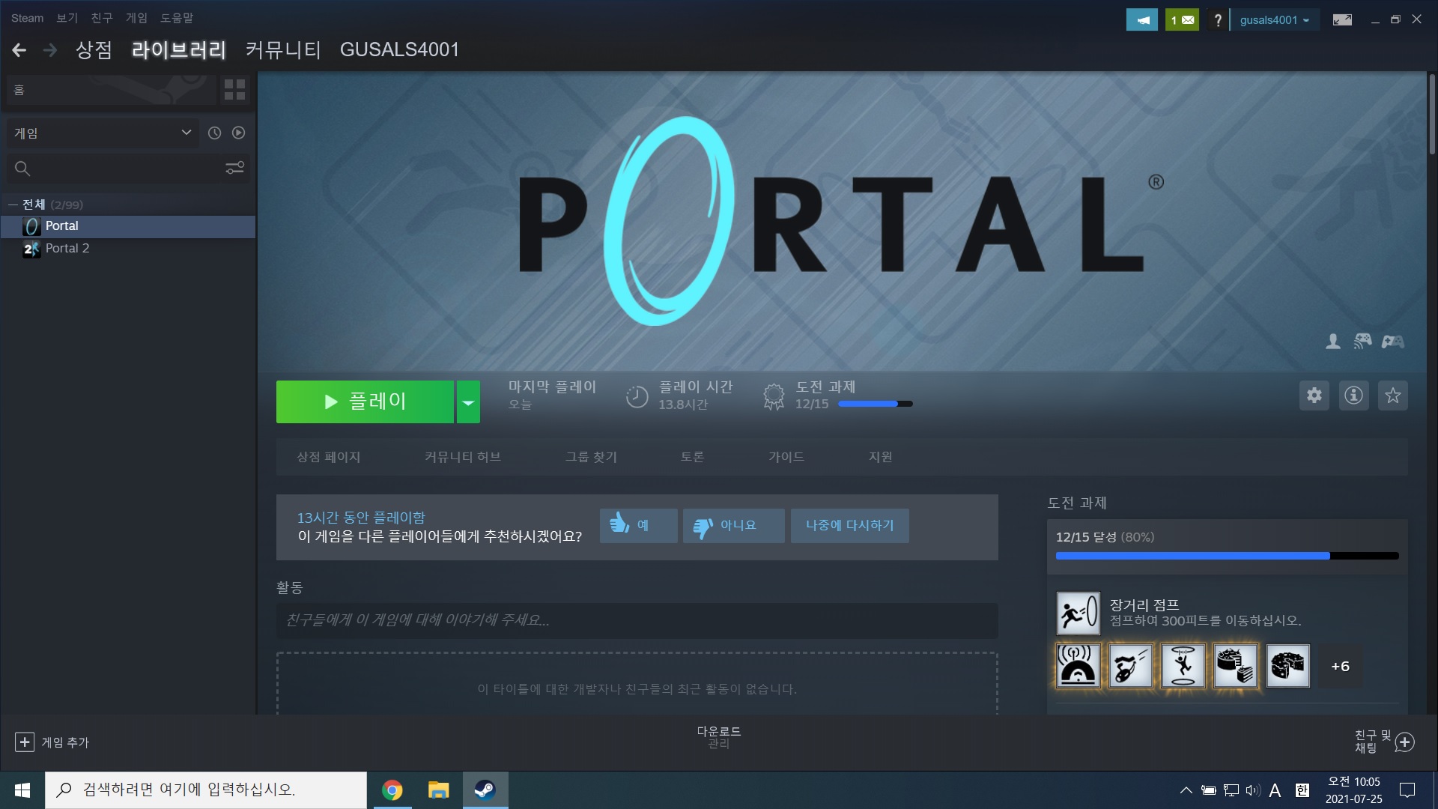Open the achievement radio icon thumbnail
The height and width of the screenshot is (809, 1438).
(1077, 665)
